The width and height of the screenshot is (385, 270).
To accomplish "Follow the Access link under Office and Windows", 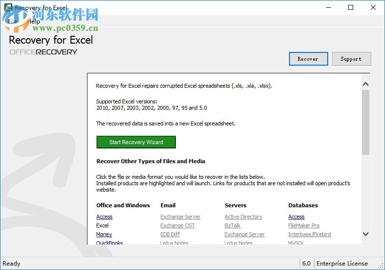I will (x=104, y=217).
